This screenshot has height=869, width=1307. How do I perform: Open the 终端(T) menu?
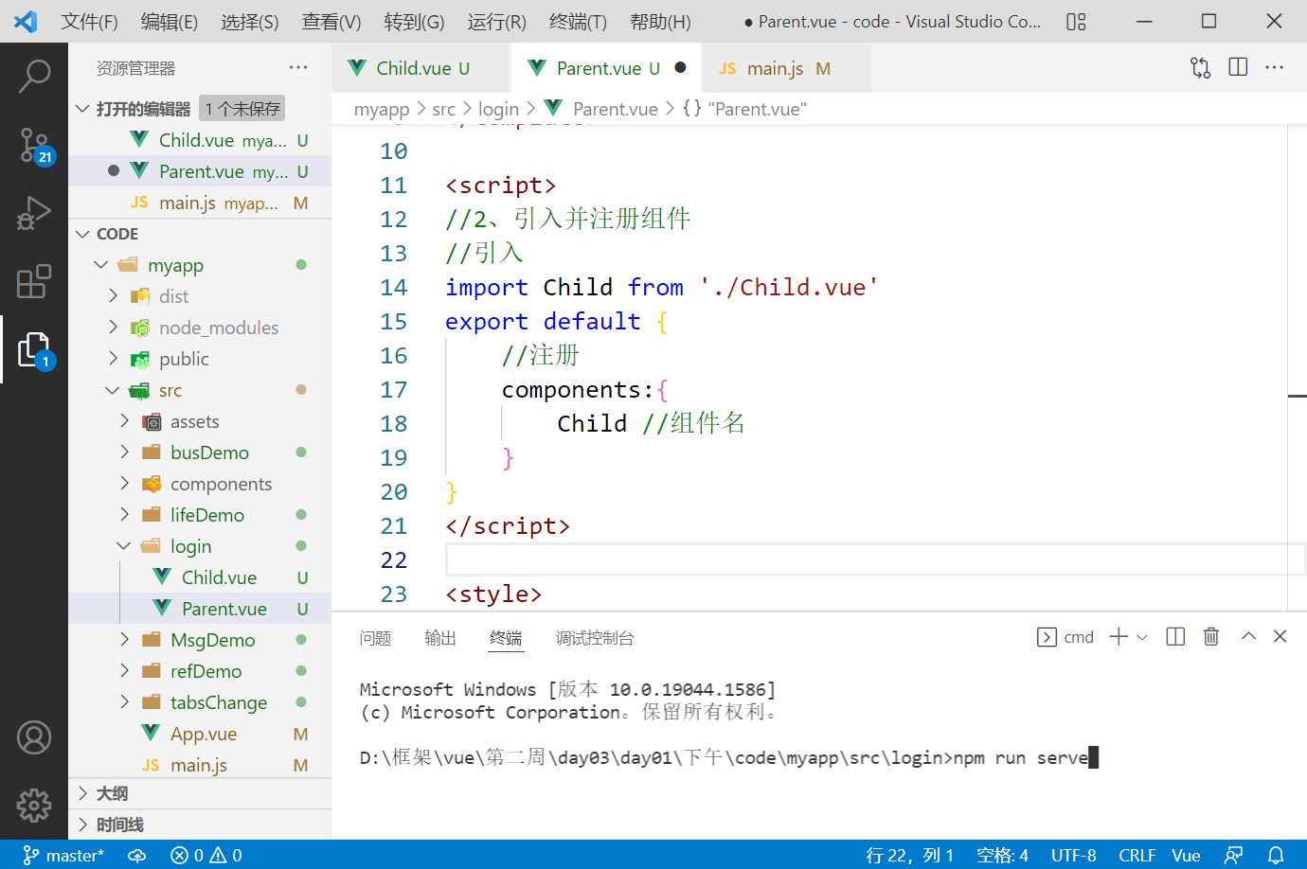(x=578, y=22)
